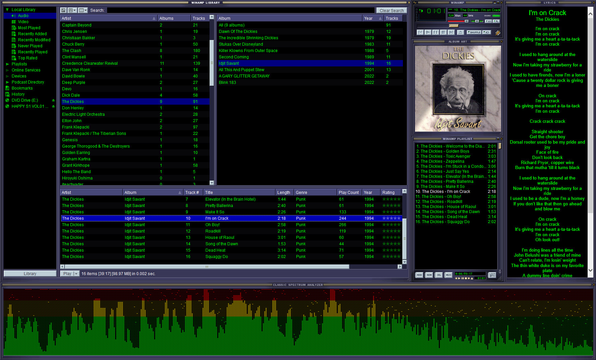The height and width of the screenshot is (360, 596).
Task: Expand the Online Services tree item
Action: click(x=8, y=70)
